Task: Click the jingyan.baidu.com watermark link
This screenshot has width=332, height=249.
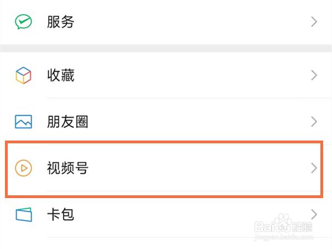Action: [x=283, y=237]
